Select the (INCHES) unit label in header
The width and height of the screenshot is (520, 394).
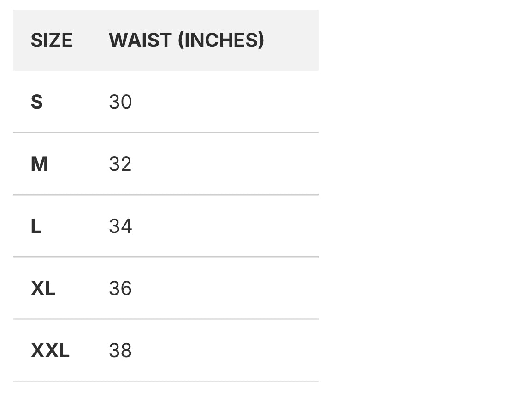point(221,41)
